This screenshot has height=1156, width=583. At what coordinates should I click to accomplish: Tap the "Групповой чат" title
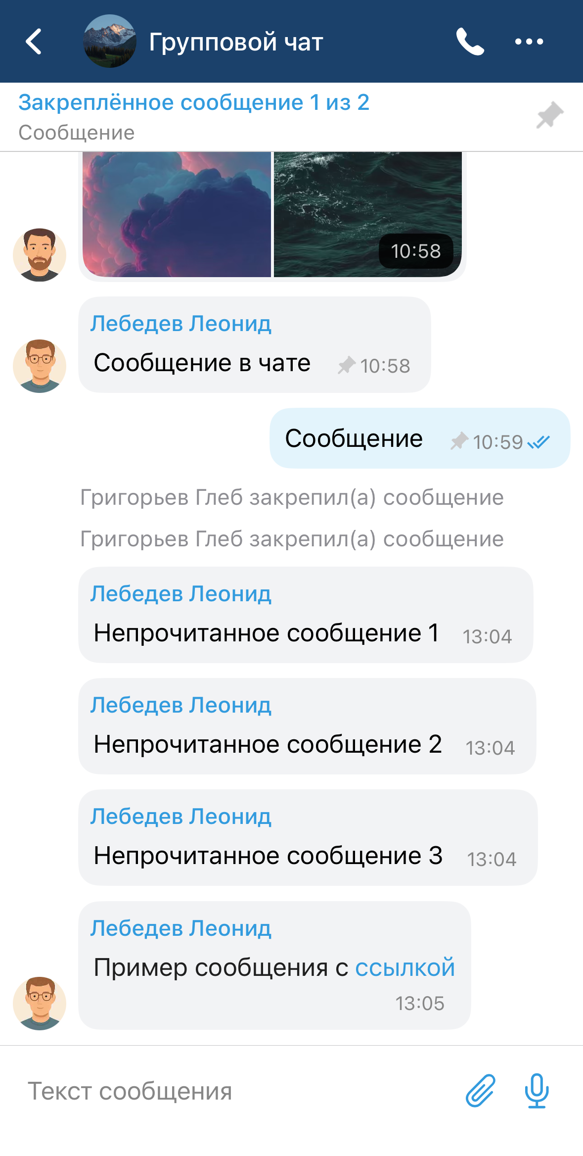click(x=236, y=42)
